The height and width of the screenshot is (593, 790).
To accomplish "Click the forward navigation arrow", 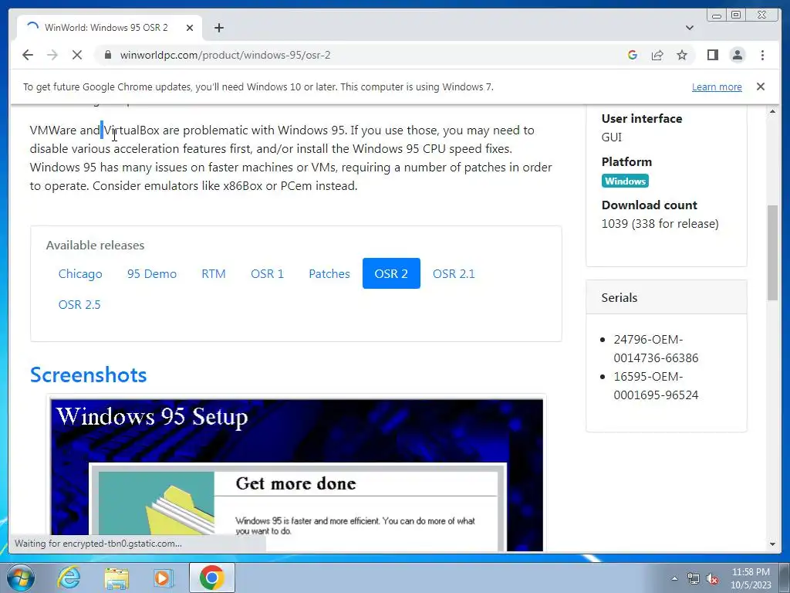I will coord(52,55).
